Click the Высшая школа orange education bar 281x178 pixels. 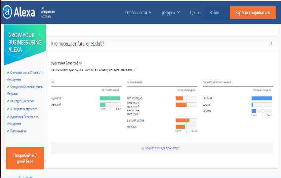(182, 120)
